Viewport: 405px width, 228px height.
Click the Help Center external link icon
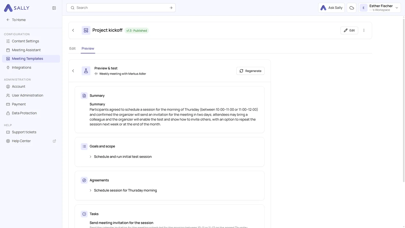tap(54, 141)
